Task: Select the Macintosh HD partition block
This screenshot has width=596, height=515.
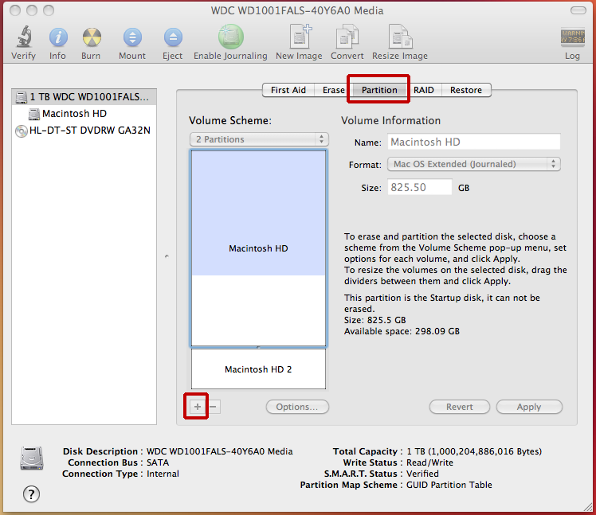Action: [x=258, y=248]
